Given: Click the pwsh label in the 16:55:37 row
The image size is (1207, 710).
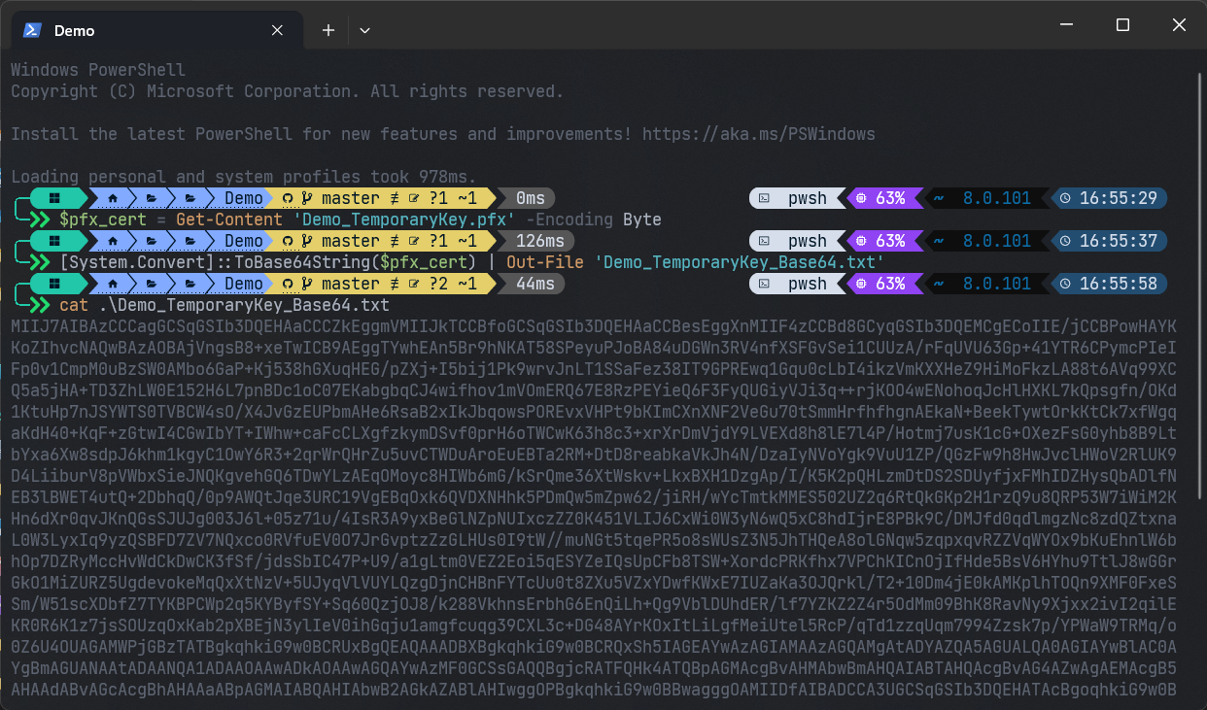Looking at the screenshot, I should tap(808, 241).
